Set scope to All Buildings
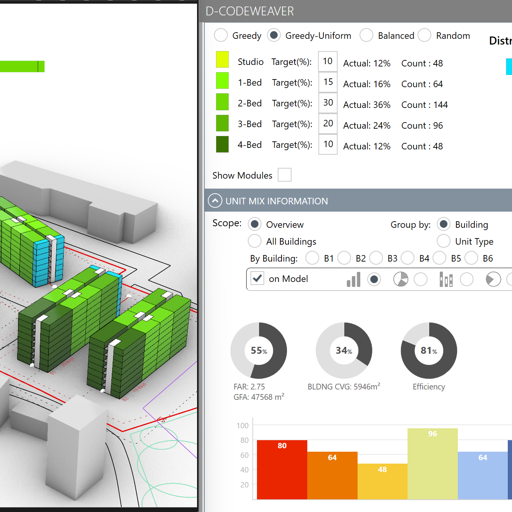The image size is (512, 512). [x=255, y=241]
